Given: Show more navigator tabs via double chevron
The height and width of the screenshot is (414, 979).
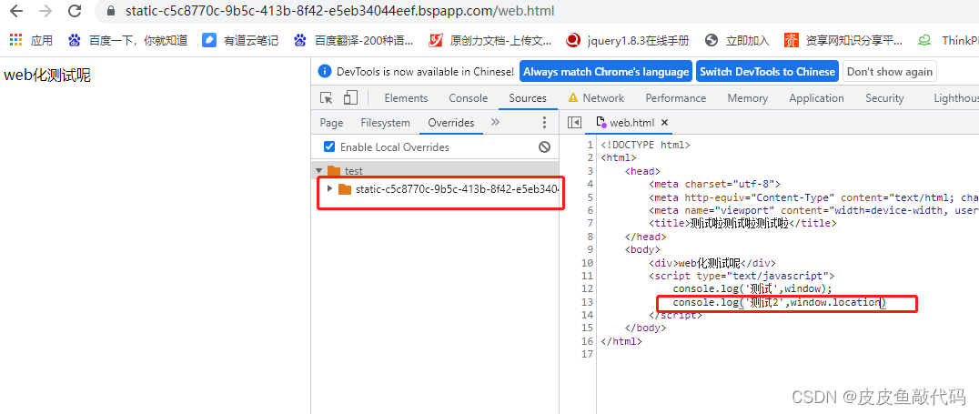Looking at the screenshot, I should point(495,123).
